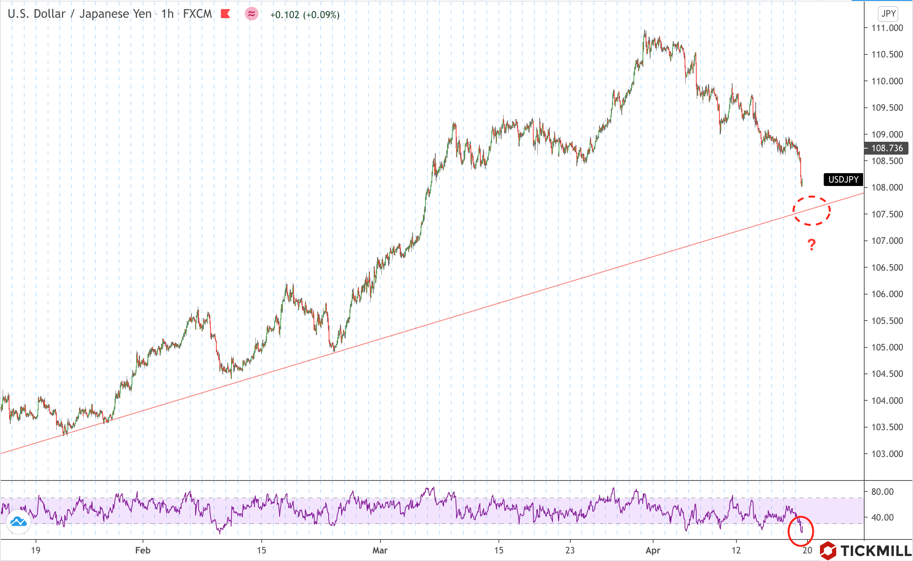The image size is (913, 561).
Task: Click the Apr date on time axis
Action: [x=653, y=550]
